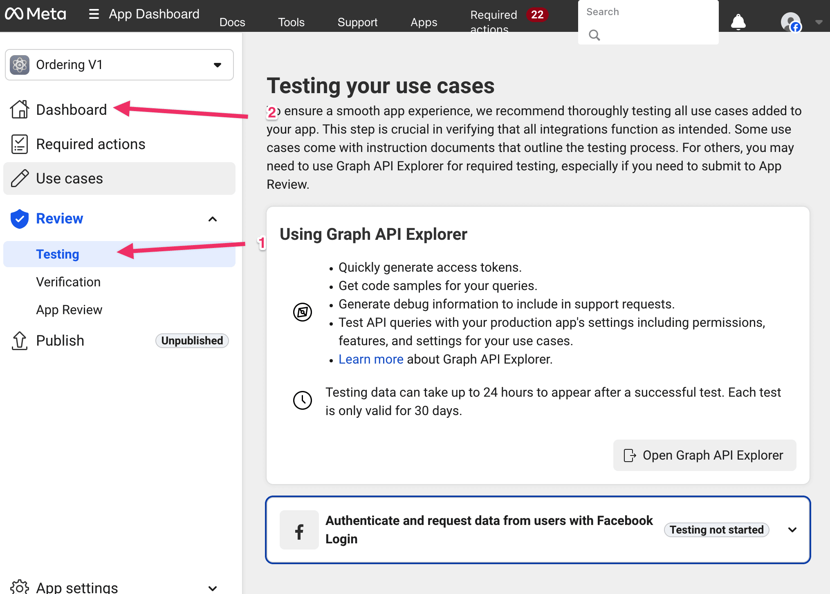Expand the Facebook Login use case chevron

792,530
